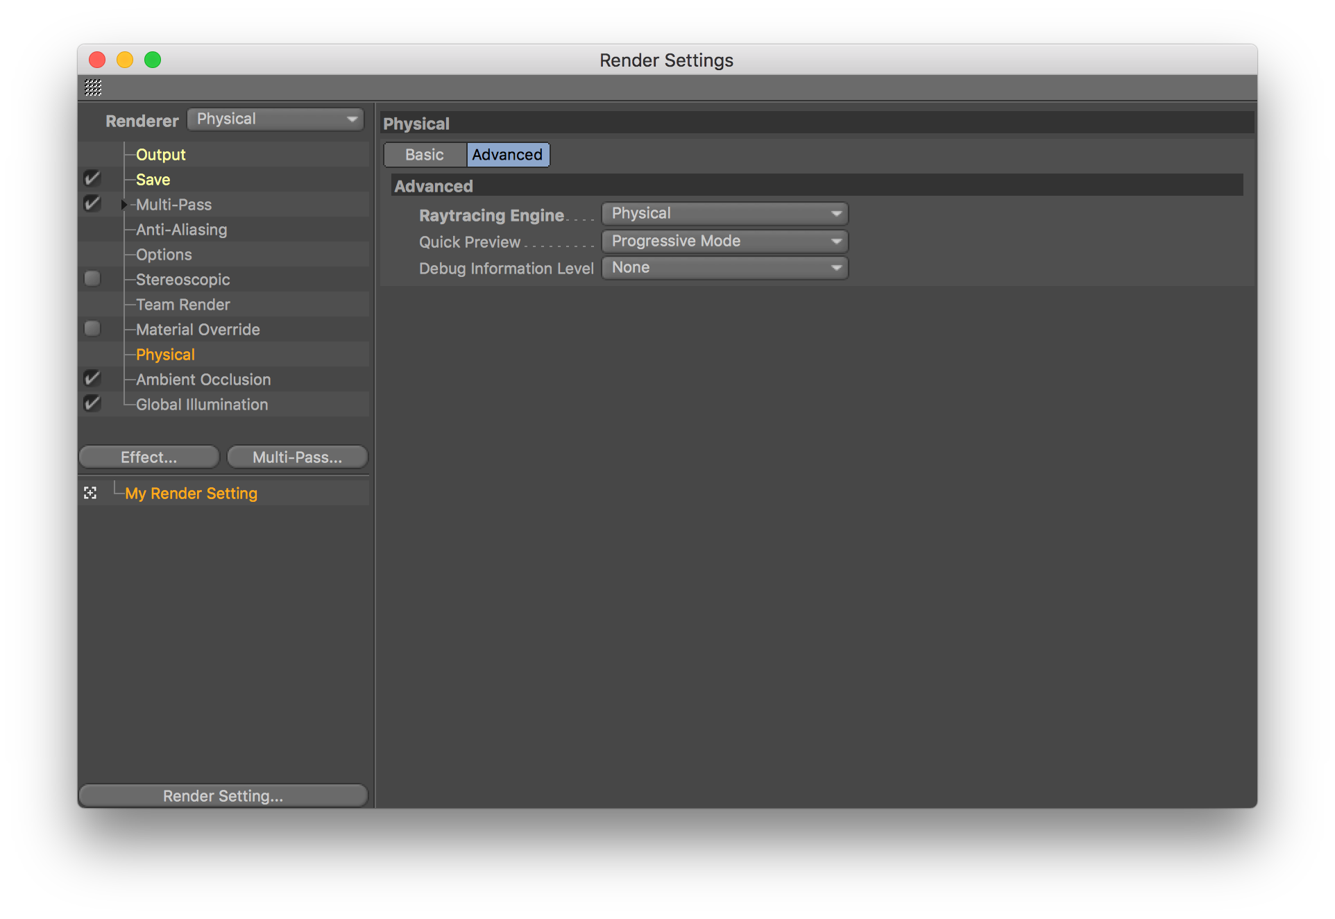Select Physical in the left panel
Screen dimensions: 1335x919
tap(164, 354)
